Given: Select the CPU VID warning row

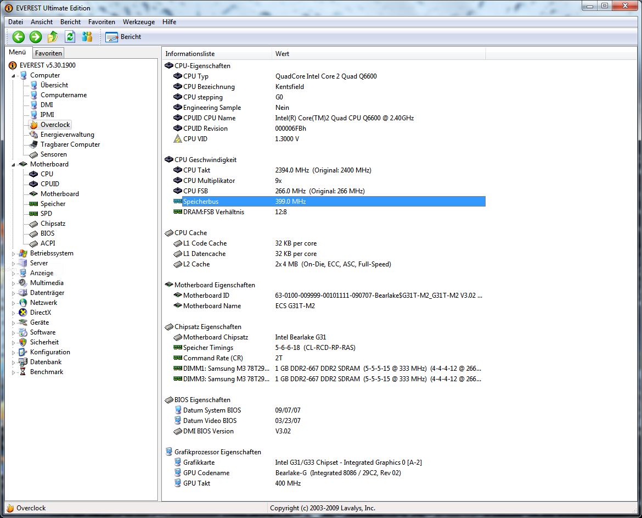Looking at the screenshot, I should [x=329, y=139].
